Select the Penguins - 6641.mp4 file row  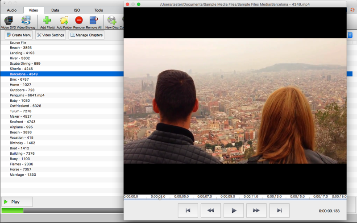coord(27,95)
